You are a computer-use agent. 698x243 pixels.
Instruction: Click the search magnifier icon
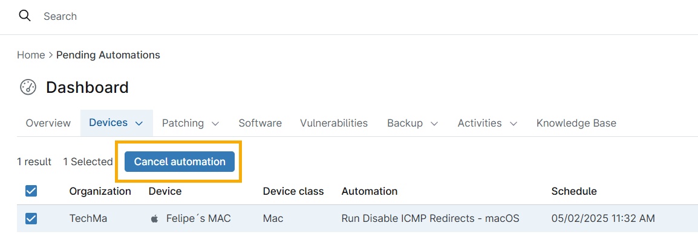click(x=25, y=16)
